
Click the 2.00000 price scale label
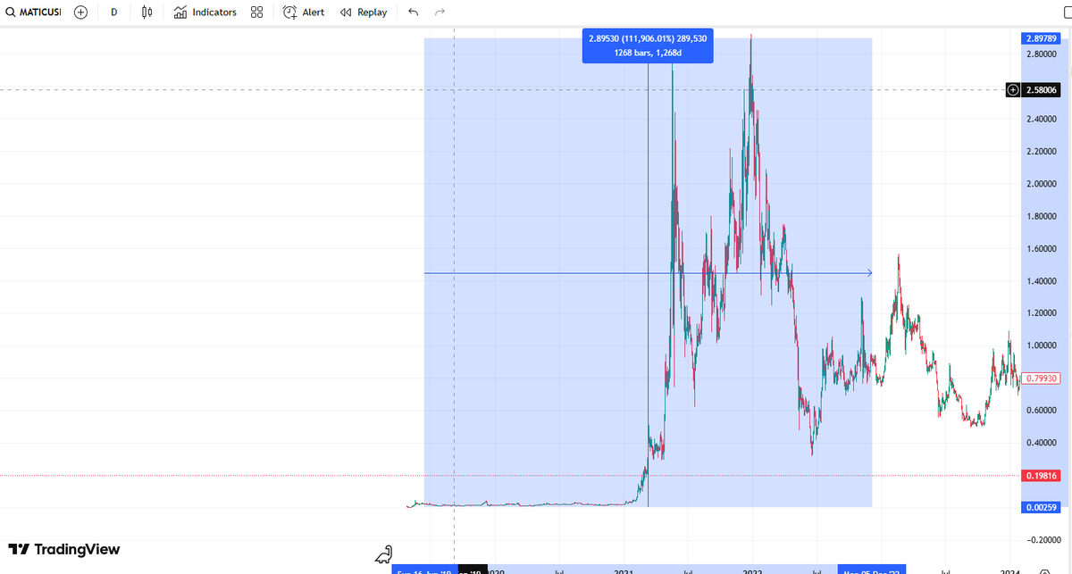pos(1042,184)
